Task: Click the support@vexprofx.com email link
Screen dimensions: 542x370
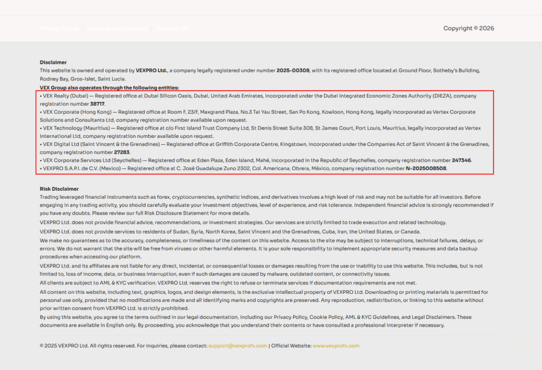Action: tap(238, 346)
